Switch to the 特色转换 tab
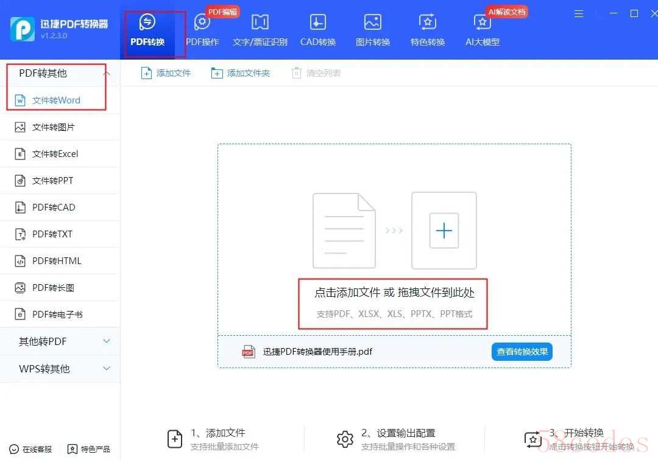658x460 pixels. [x=427, y=30]
